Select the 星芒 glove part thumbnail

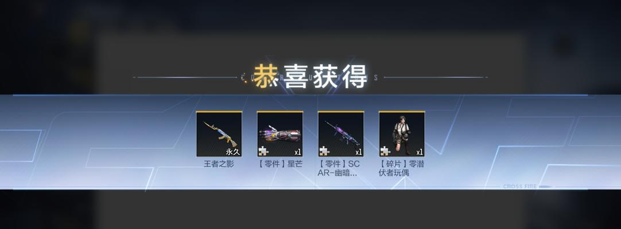280,134
